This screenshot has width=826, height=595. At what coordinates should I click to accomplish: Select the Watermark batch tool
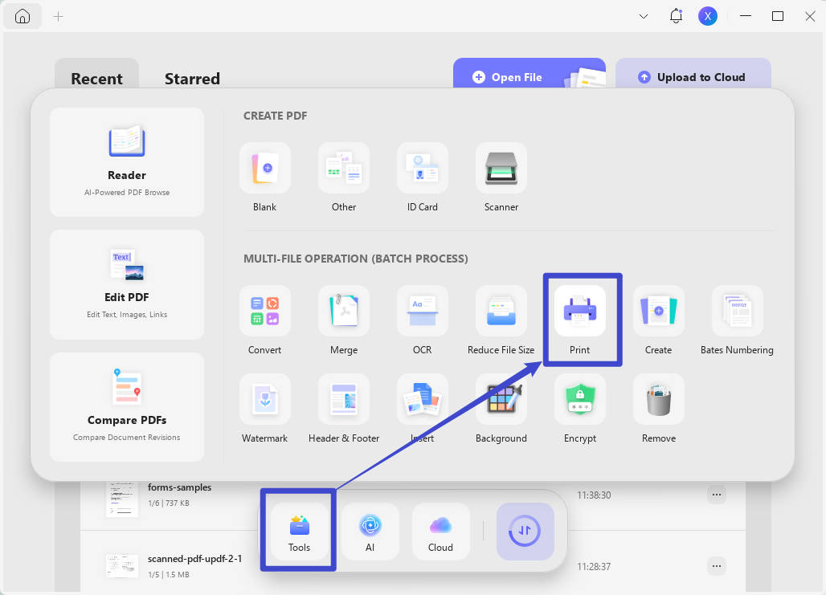pos(264,399)
